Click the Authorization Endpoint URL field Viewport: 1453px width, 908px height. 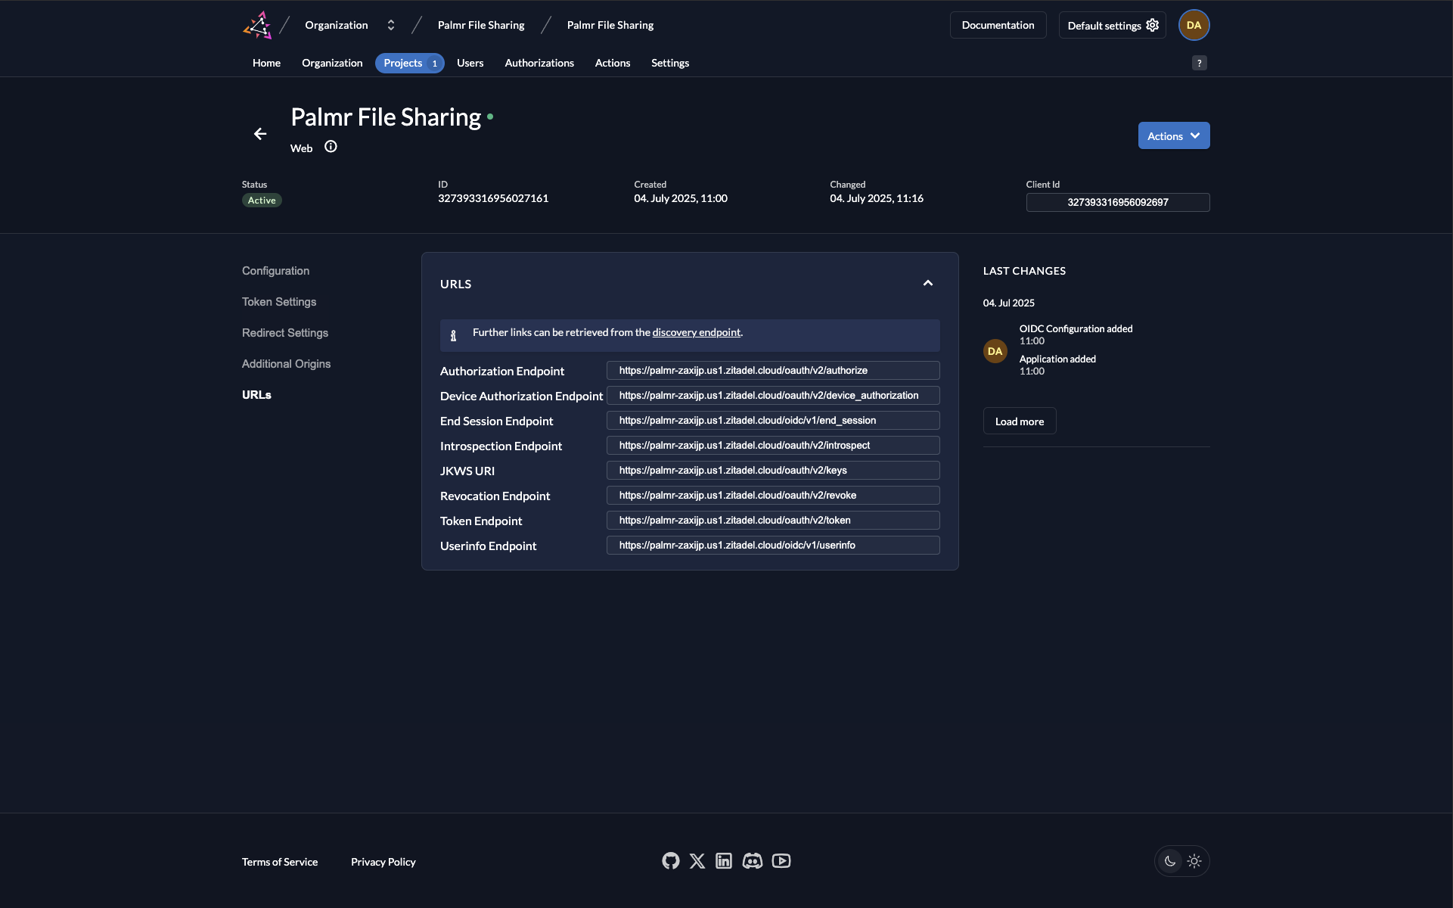click(773, 370)
